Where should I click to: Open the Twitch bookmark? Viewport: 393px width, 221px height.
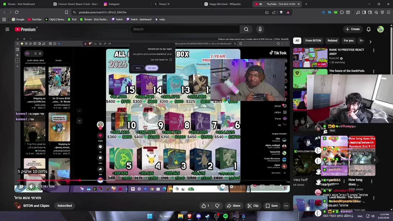pyautogui.click(x=117, y=19)
